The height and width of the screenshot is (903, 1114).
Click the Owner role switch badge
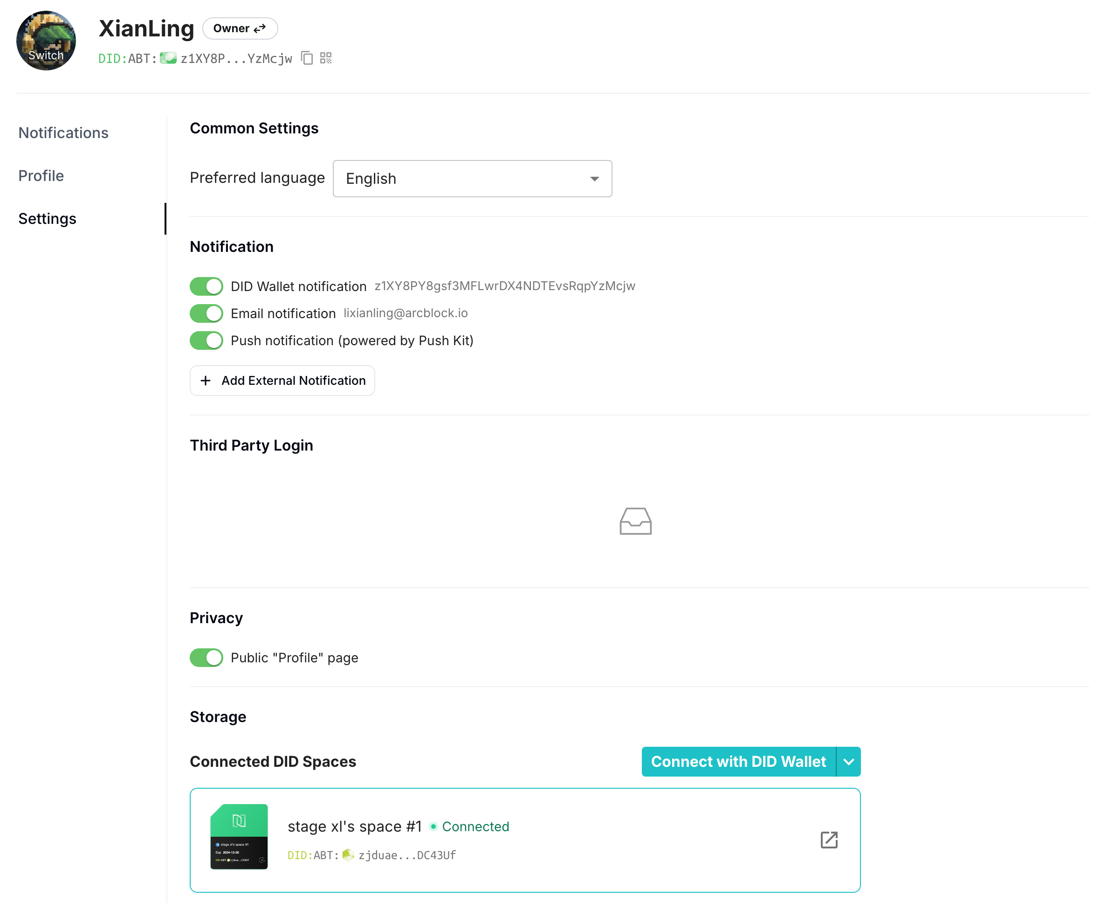240,28
